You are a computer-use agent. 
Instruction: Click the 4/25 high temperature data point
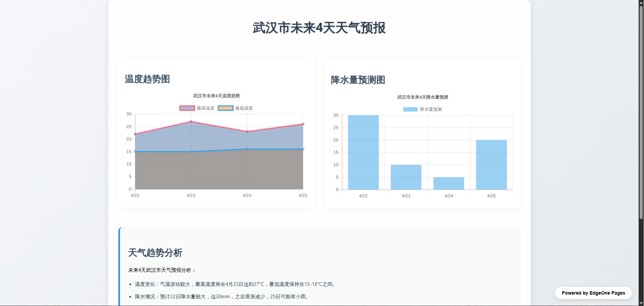click(x=303, y=124)
